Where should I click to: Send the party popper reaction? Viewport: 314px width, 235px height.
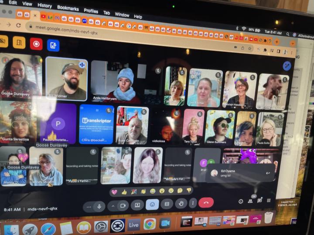(x=134, y=191)
